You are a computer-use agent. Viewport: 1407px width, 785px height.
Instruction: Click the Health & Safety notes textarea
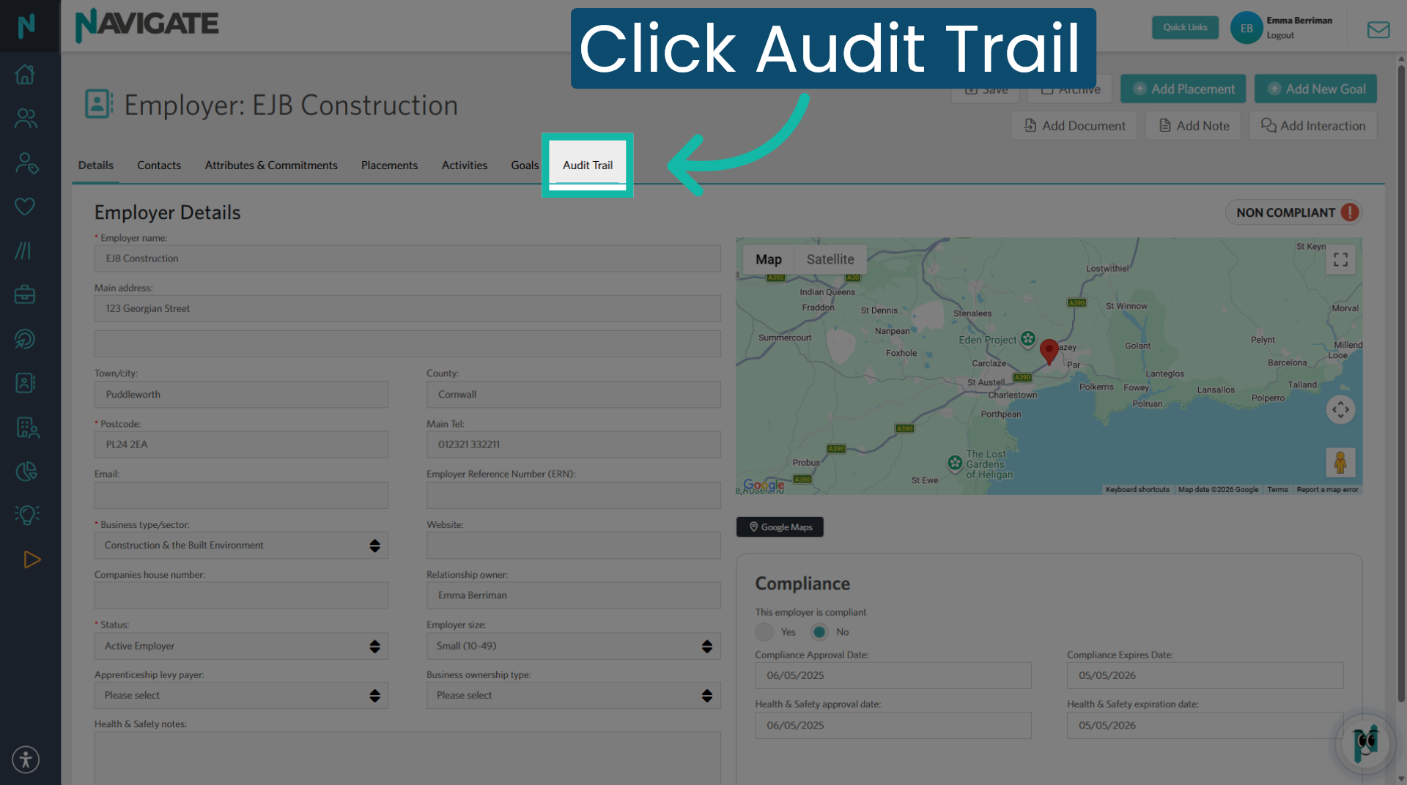[407, 759]
